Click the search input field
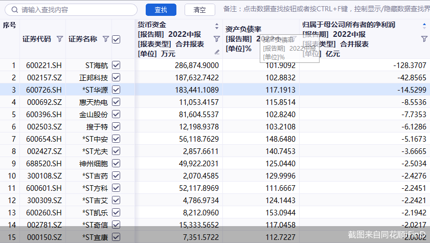Viewport: 430px width, 243px height. (71, 10)
